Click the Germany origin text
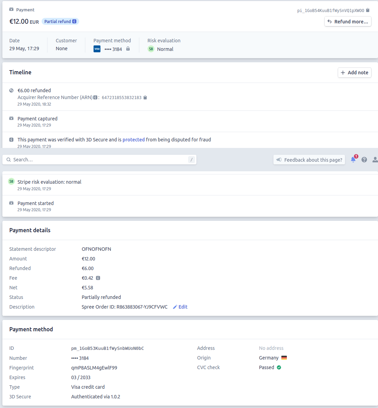Screen dimensions: 378x408 click(269, 358)
